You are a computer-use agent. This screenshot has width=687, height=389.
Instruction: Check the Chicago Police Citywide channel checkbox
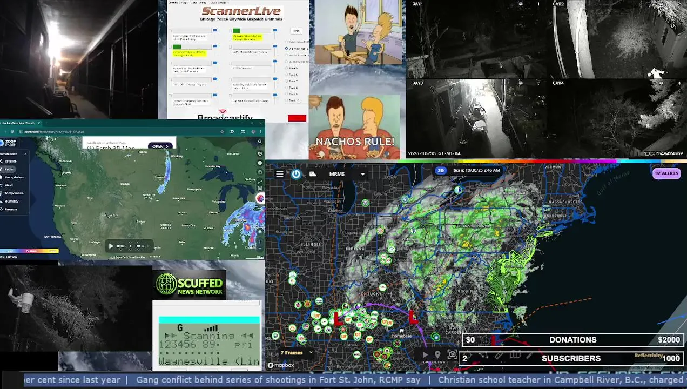(x=230, y=31)
